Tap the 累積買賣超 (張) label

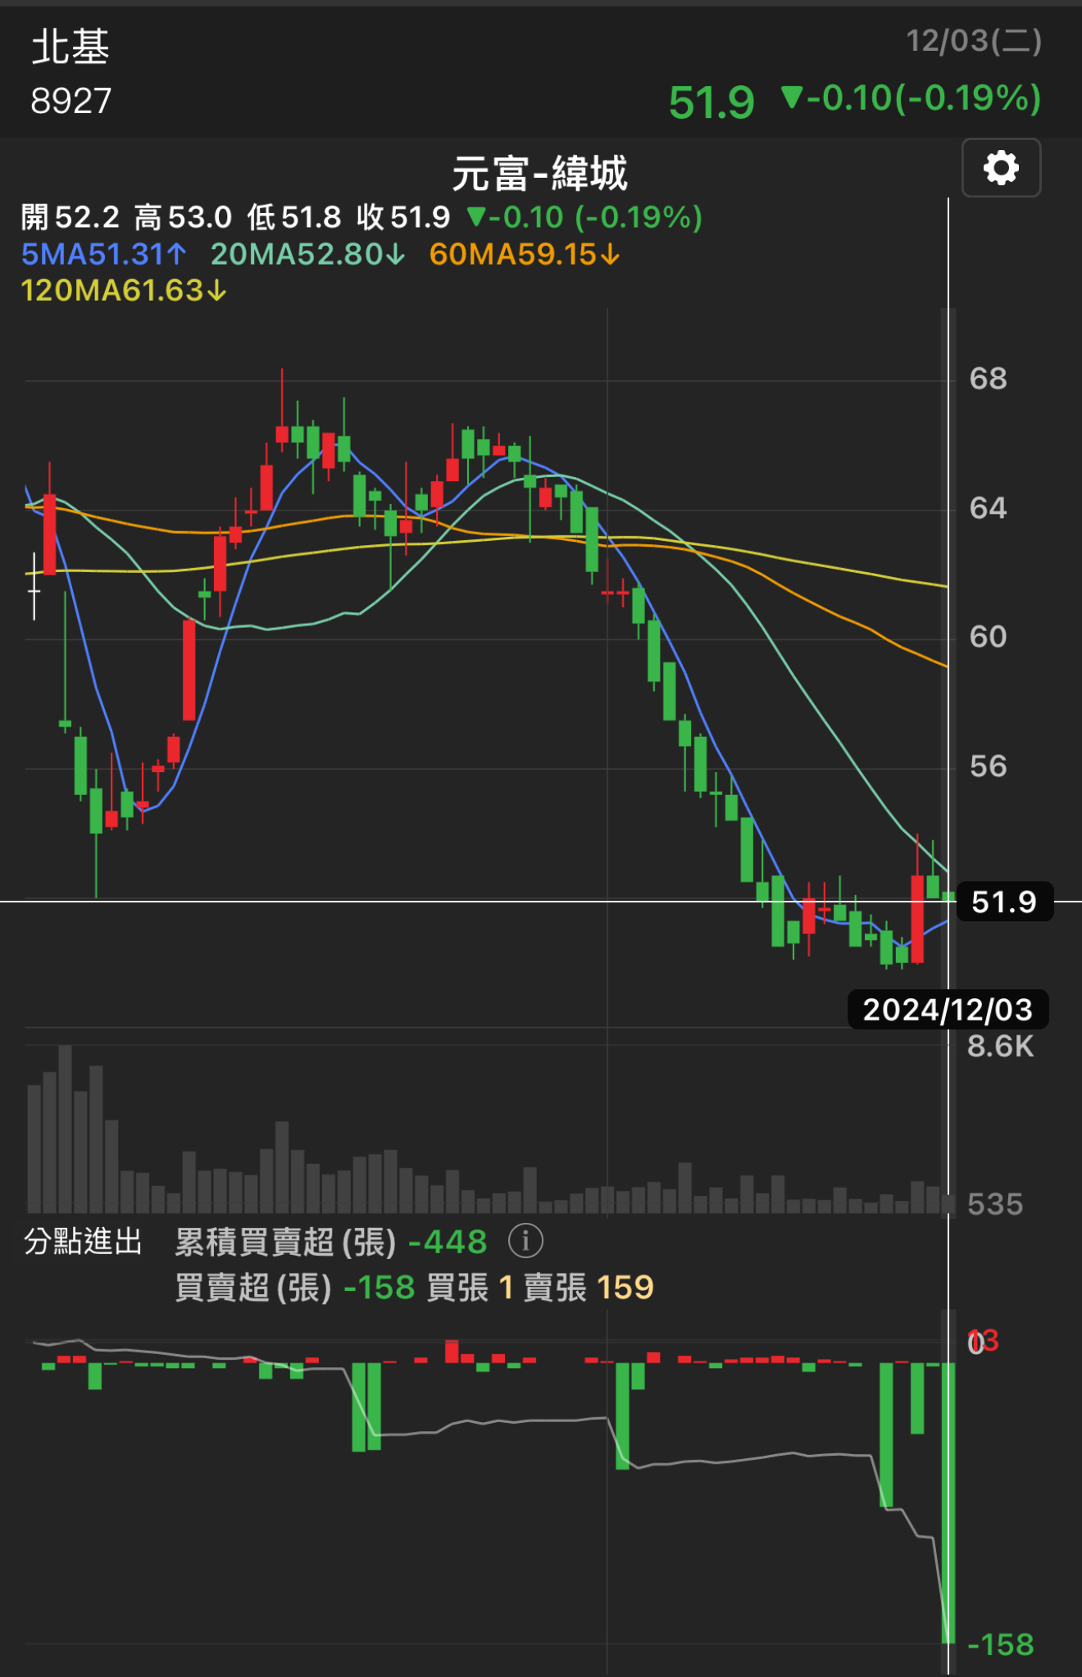click(286, 1242)
